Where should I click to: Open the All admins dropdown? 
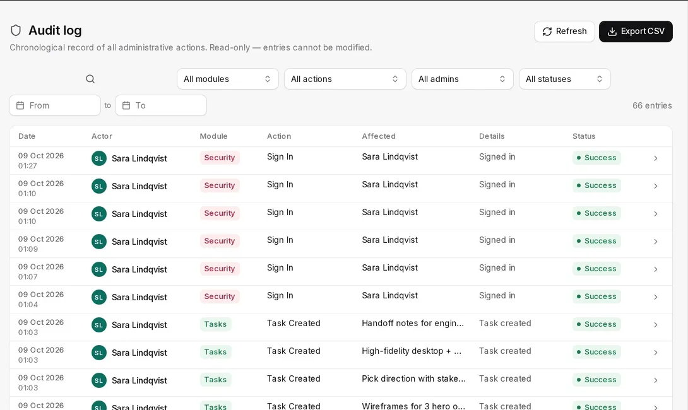click(x=463, y=79)
